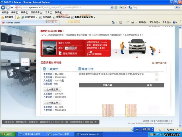Open the 免費的 Hotmail favorites link

pyautogui.click(x=61, y=17)
